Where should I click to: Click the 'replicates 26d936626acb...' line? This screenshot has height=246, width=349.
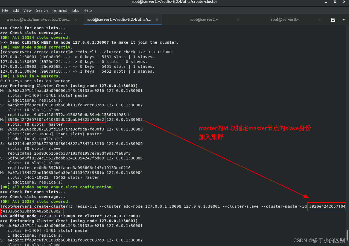tap(69, 153)
